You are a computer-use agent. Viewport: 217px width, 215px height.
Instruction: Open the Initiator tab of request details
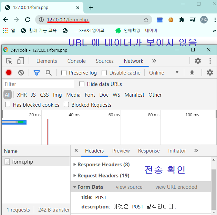177,151
